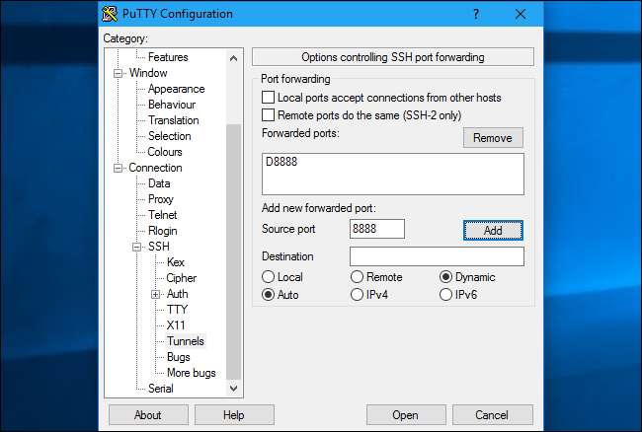Click the Open session button

tap(405, 414)
